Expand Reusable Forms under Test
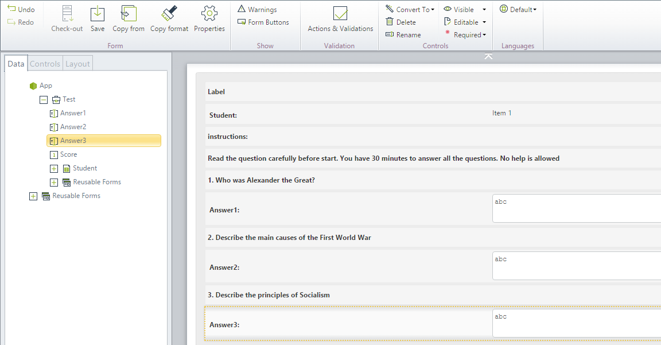The height and width of the screenshot is (345, 661). (x=54, y=183)
